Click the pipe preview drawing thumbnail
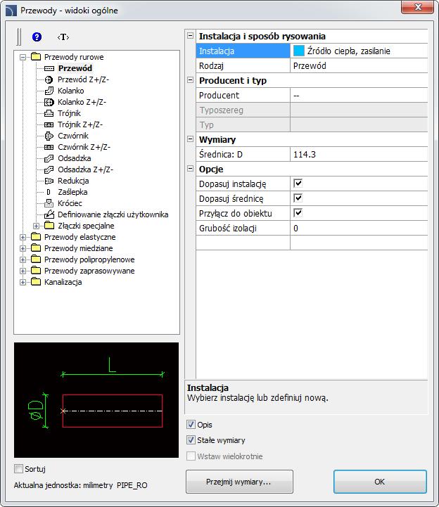The height and width of the screenshot is (507, 439). 96,400
